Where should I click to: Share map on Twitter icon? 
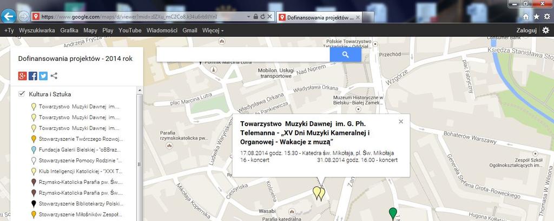[43, 75]
